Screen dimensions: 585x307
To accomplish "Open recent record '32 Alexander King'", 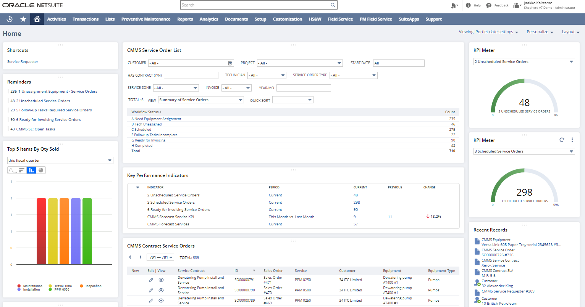I will click(x=497, y=286).
